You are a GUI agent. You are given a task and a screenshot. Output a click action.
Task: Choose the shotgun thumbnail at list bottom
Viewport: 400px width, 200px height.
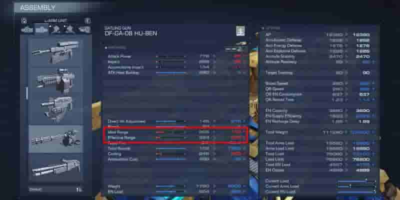[x=55, y=167]
